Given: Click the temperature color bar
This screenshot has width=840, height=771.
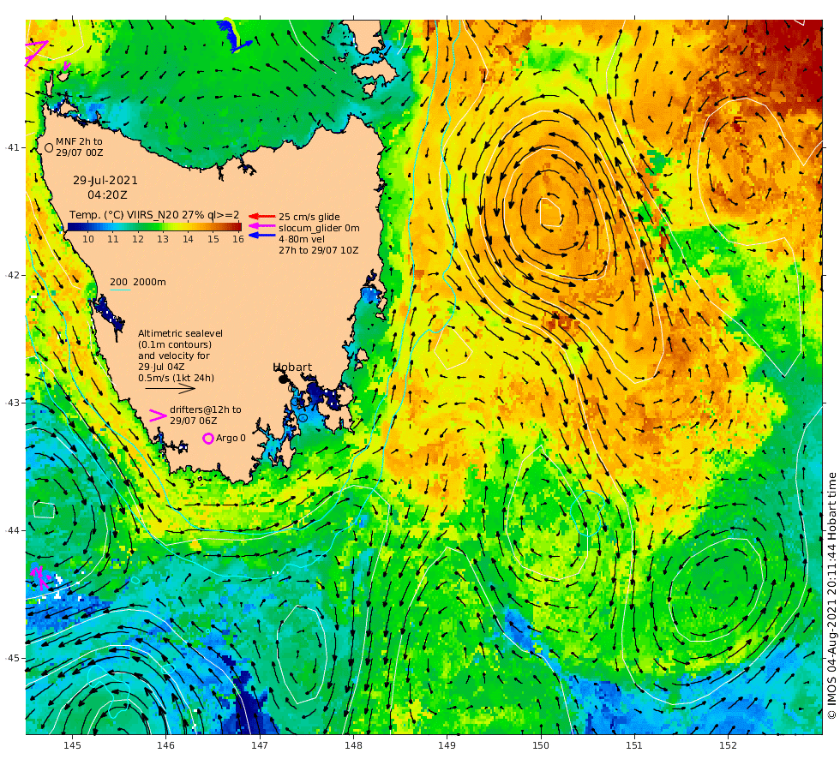Looking at the screenshot, I should [154, 227].
